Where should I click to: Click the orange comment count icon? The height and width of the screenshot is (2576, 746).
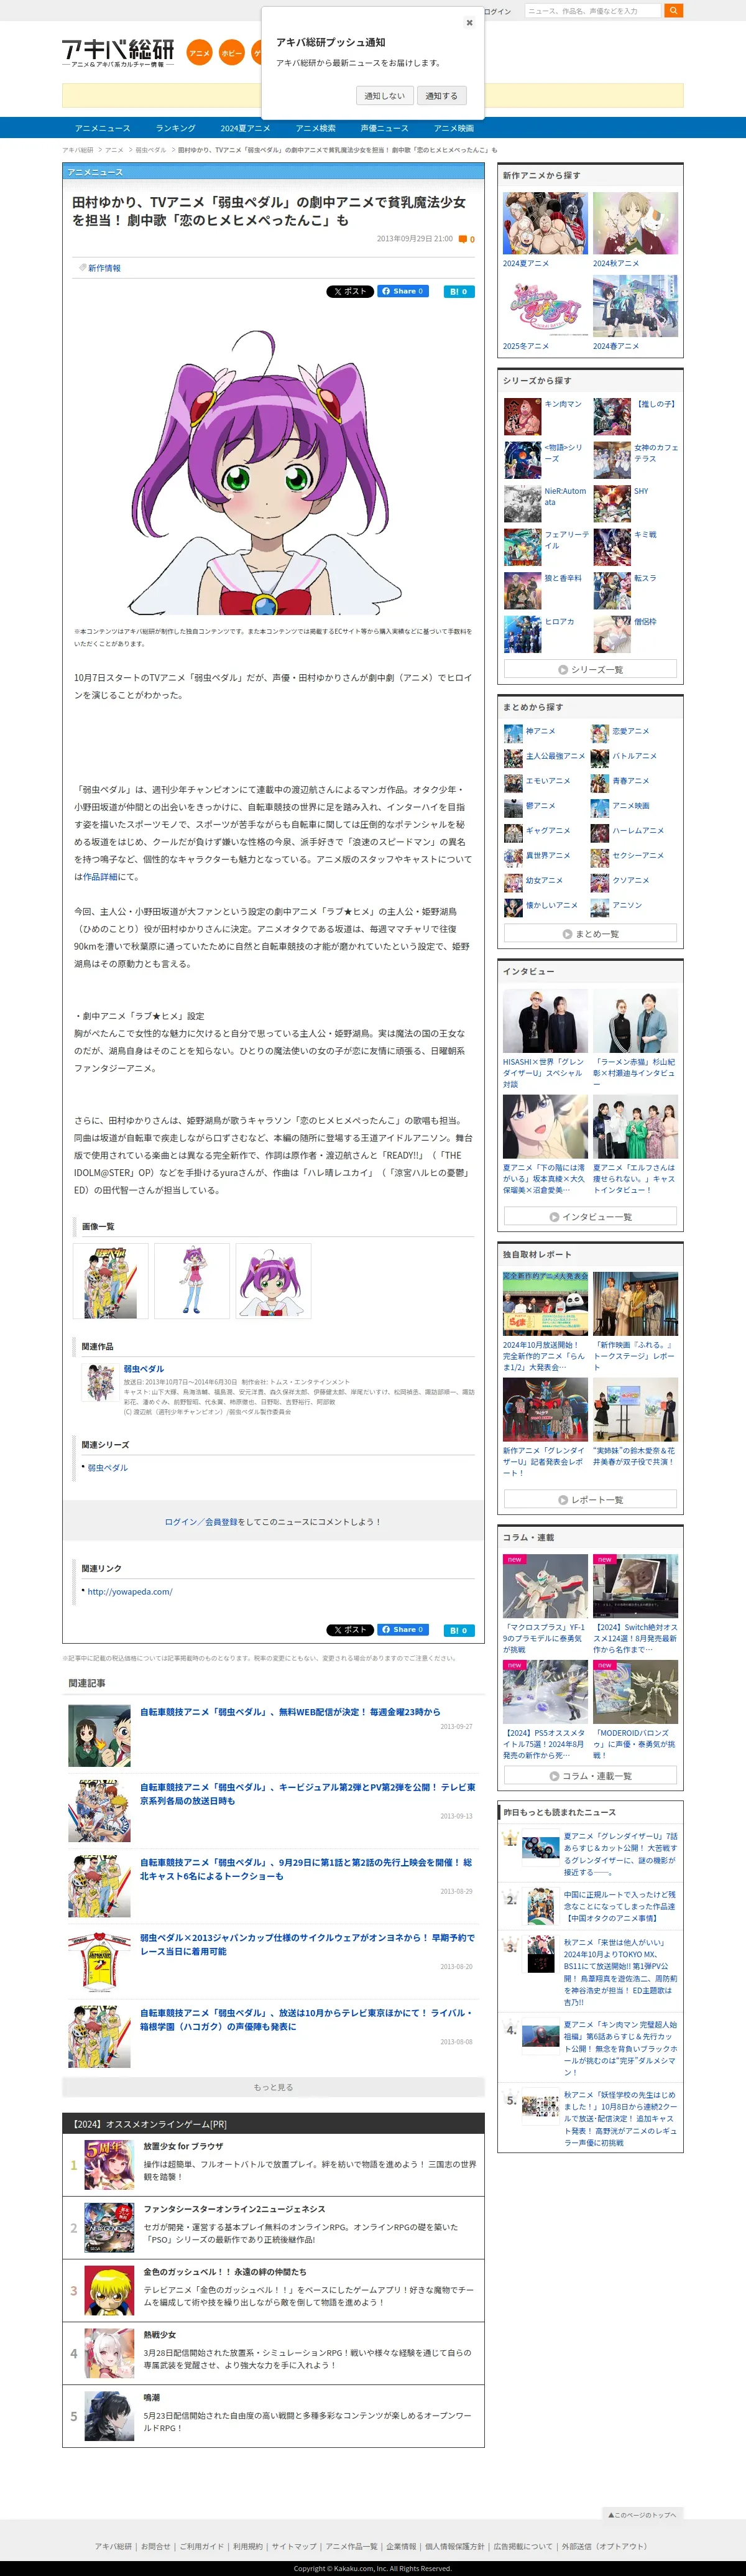[x=463, y=240]
